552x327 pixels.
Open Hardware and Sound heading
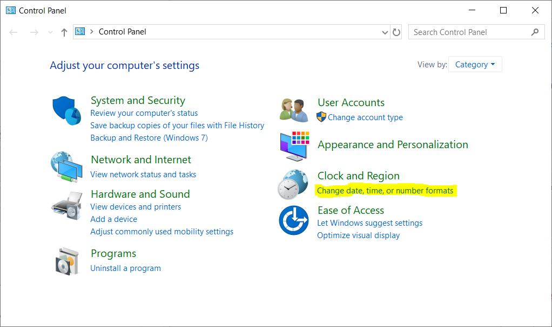point(140,194)
